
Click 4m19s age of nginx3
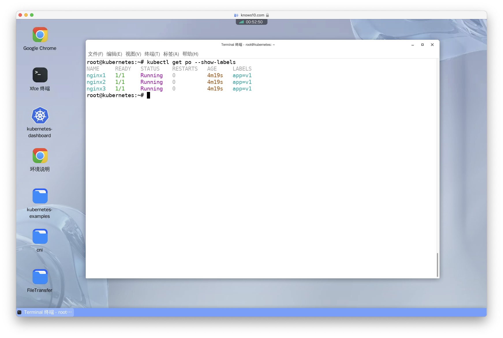215,89
